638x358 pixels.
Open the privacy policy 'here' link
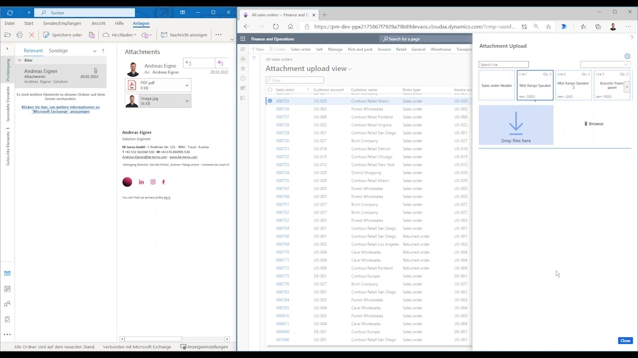[x=167, y=198]
